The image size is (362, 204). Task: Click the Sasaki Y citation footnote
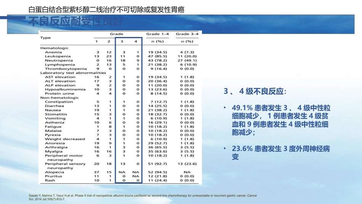click(x=143, y=197)
